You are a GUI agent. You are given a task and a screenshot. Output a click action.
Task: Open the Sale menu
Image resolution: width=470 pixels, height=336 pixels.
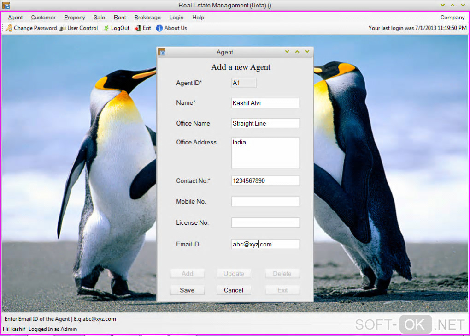tap(99, 18)
